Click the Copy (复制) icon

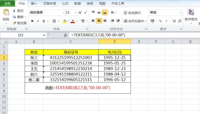click(x=14, y=17)
